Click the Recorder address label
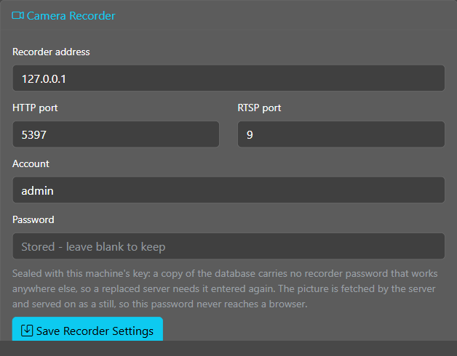The image size is (457, 356). click(x=51, y=52)
